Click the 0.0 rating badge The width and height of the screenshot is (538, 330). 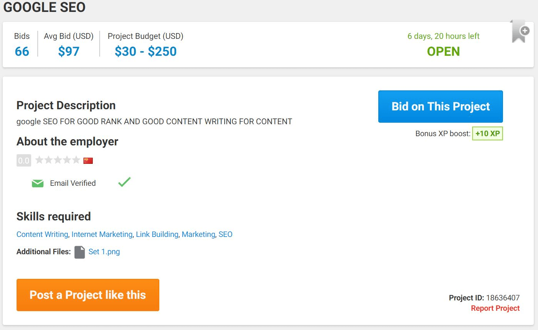pos(24,160)
